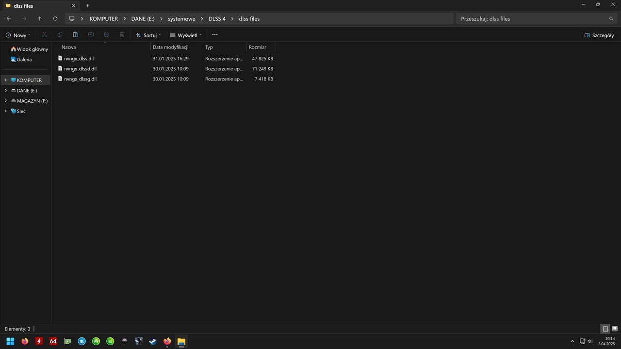
Task: Open the red lightning bolt taskbar app
Action: (39, 341)
